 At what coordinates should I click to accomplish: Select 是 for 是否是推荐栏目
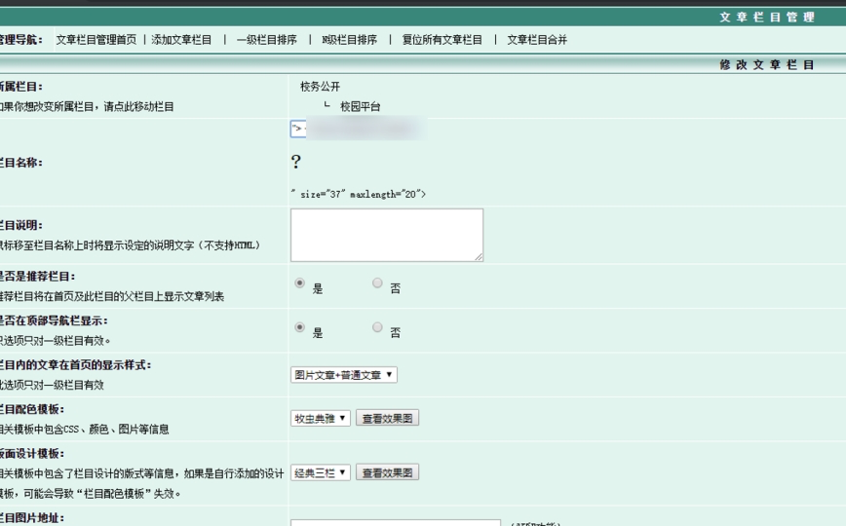(300, 283)
